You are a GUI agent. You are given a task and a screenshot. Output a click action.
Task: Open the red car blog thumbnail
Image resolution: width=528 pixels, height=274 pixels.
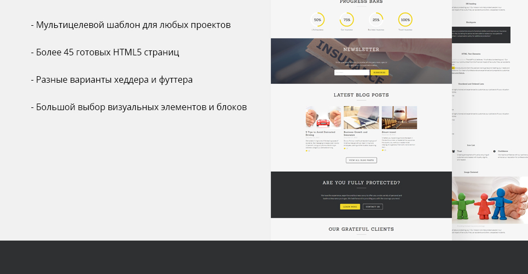[323, 117]
